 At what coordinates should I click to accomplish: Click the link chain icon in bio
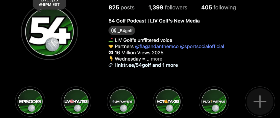pyautogui.click(x=110, y=65)
